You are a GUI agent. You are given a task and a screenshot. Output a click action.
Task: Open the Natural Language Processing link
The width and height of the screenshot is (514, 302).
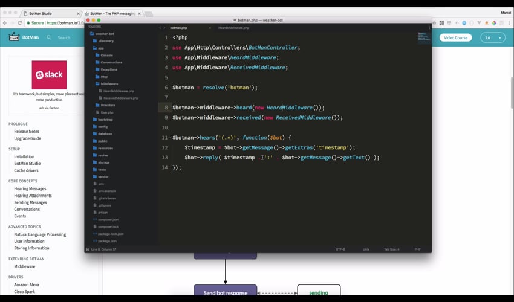click(40, 234)
